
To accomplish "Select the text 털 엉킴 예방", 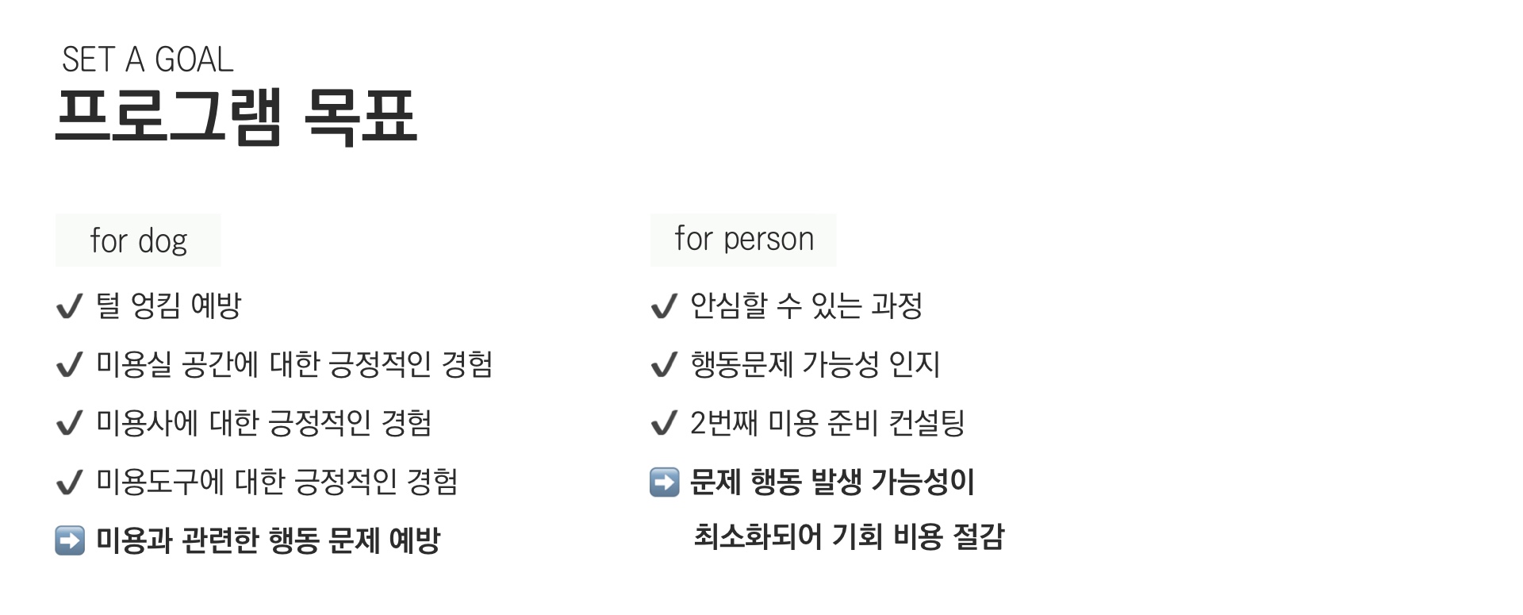I will pos(168,306).
